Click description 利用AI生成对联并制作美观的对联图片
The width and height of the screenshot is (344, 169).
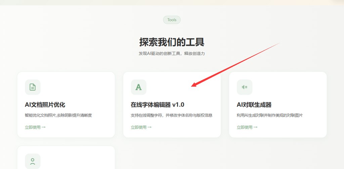tap(270, 115)
